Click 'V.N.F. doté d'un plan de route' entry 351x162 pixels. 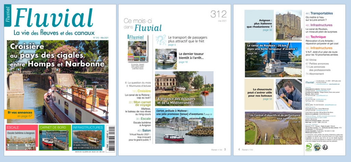pos(322,53)
